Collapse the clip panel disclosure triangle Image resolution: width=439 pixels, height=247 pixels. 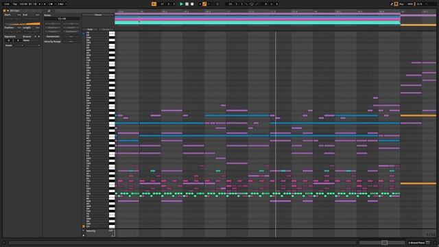pos(8,11)
